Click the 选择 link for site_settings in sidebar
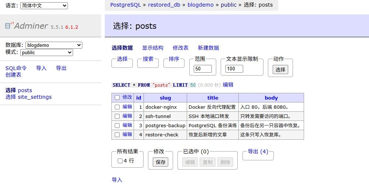This screenshot has height=188, width=369. [x=11, y=97]
